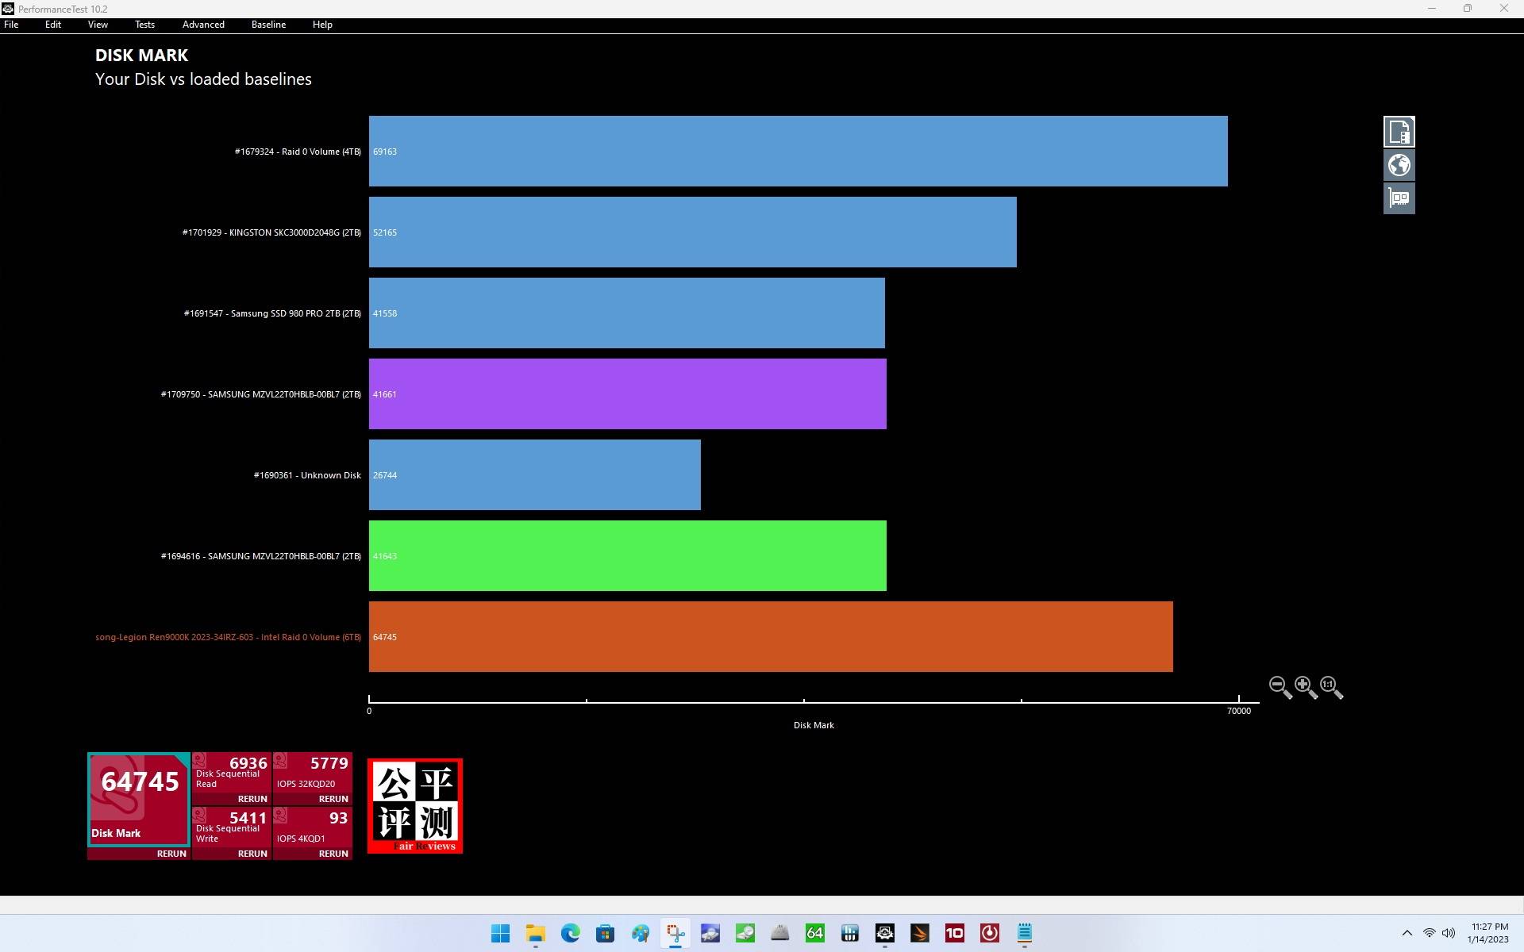
Task: Open Microsoft Edge from the taskbar
Action: [x=570, y=933]
